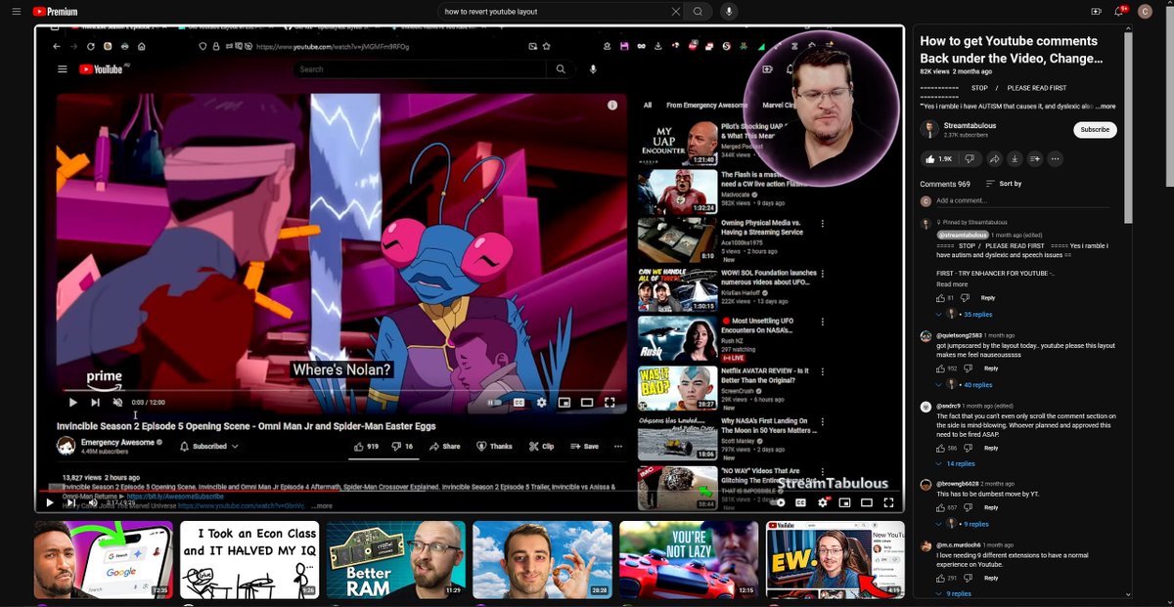
Task: Click the '2.37K subscribers' text
Action: 966,135
